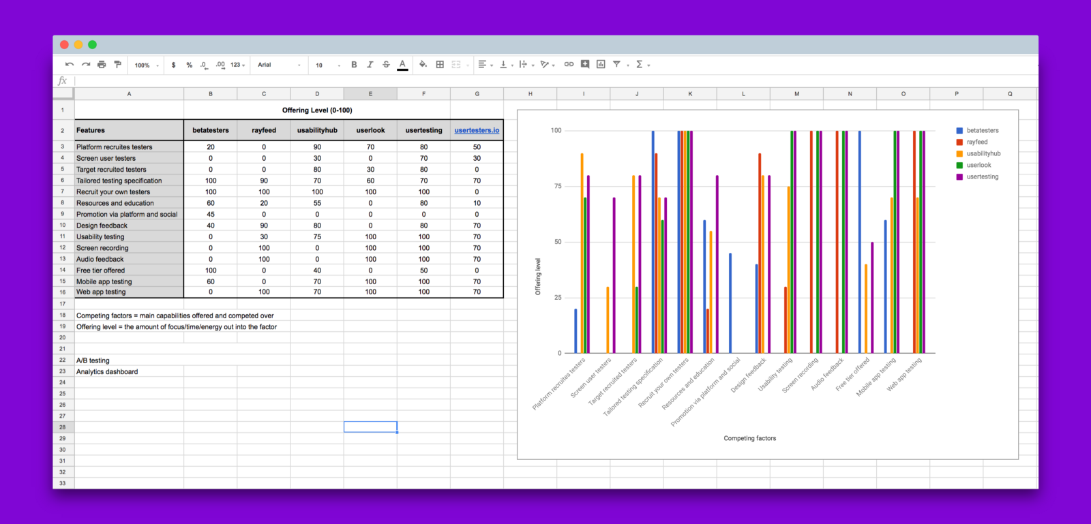This screenshot has width=1091, height=524.
Task: Open the text color picker
Action: tap(402, 65)
